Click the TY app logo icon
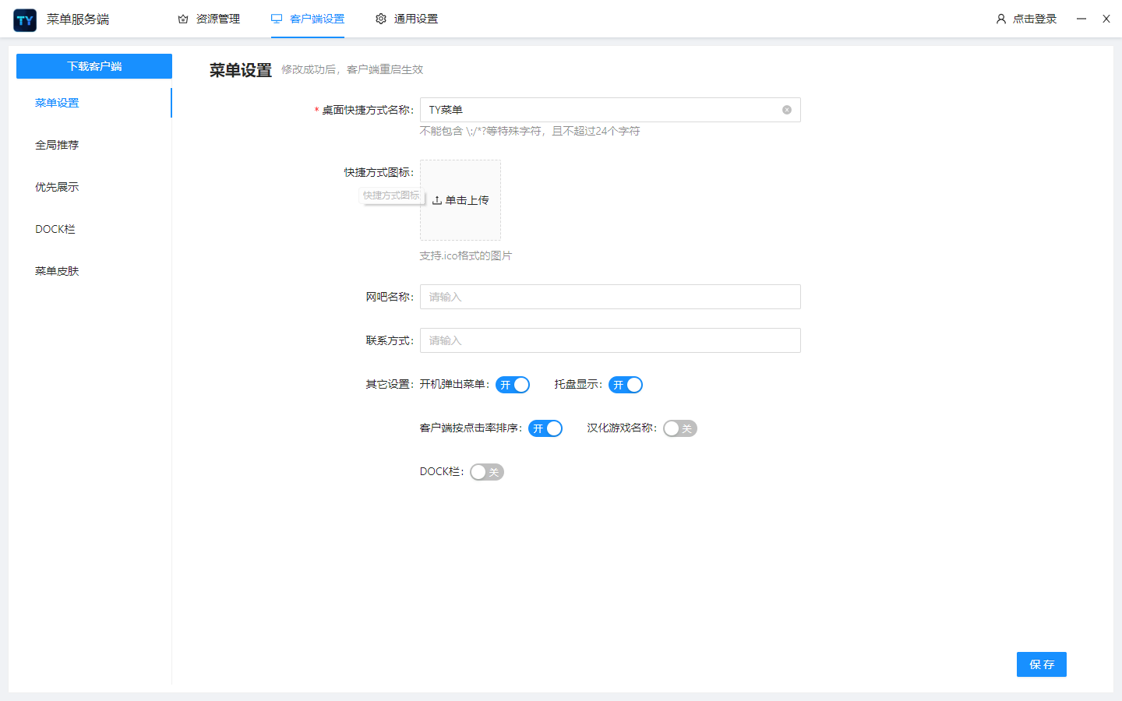Viewport: 1122px width, 701px height. click(x=25, y=20)
